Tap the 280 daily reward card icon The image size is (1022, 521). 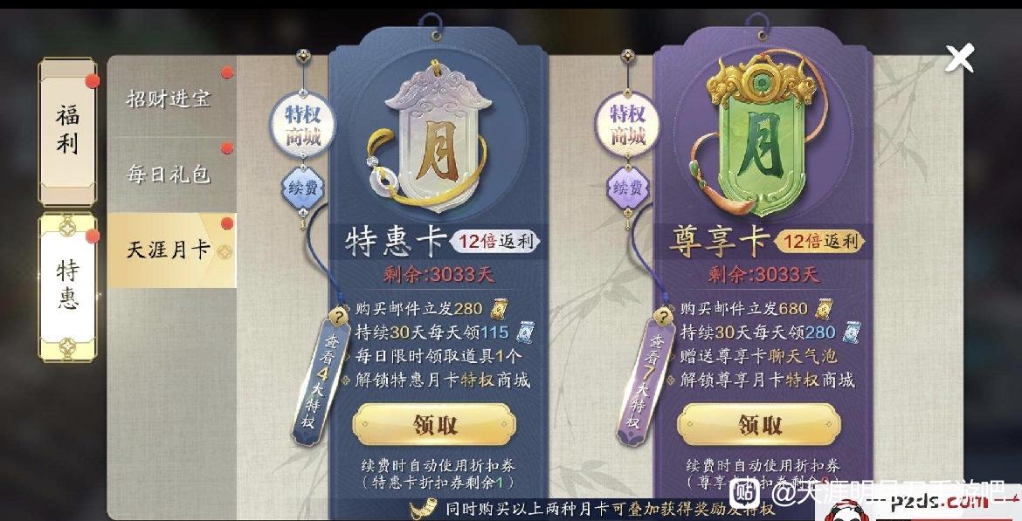pos(851,332)
